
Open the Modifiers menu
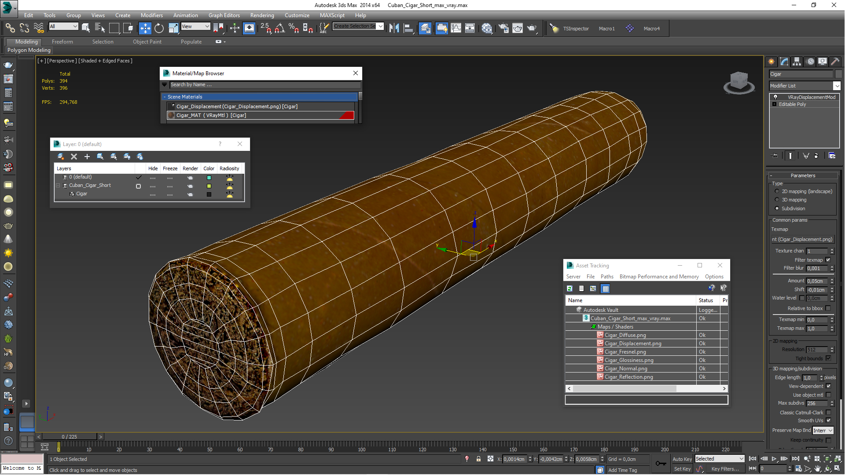point(151,15)
